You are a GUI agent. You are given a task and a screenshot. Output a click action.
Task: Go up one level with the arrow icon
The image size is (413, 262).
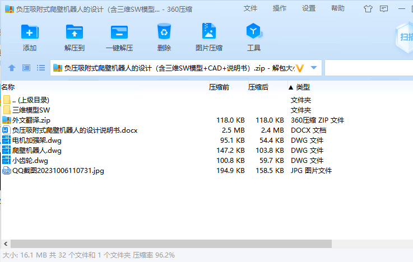point(12,68)
